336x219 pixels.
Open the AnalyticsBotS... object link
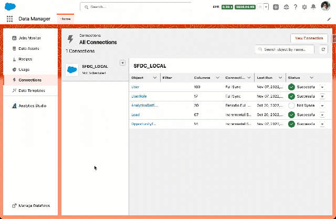click(x=144, y=106)
